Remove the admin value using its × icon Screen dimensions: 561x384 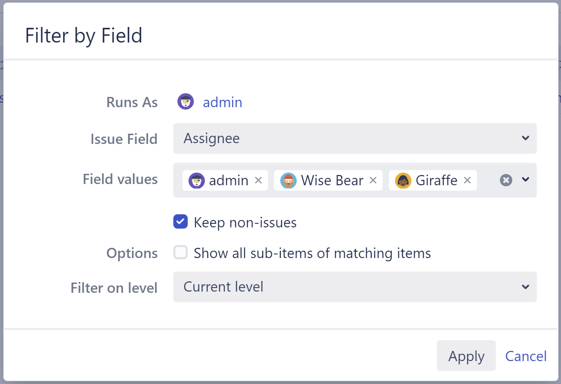258,180
